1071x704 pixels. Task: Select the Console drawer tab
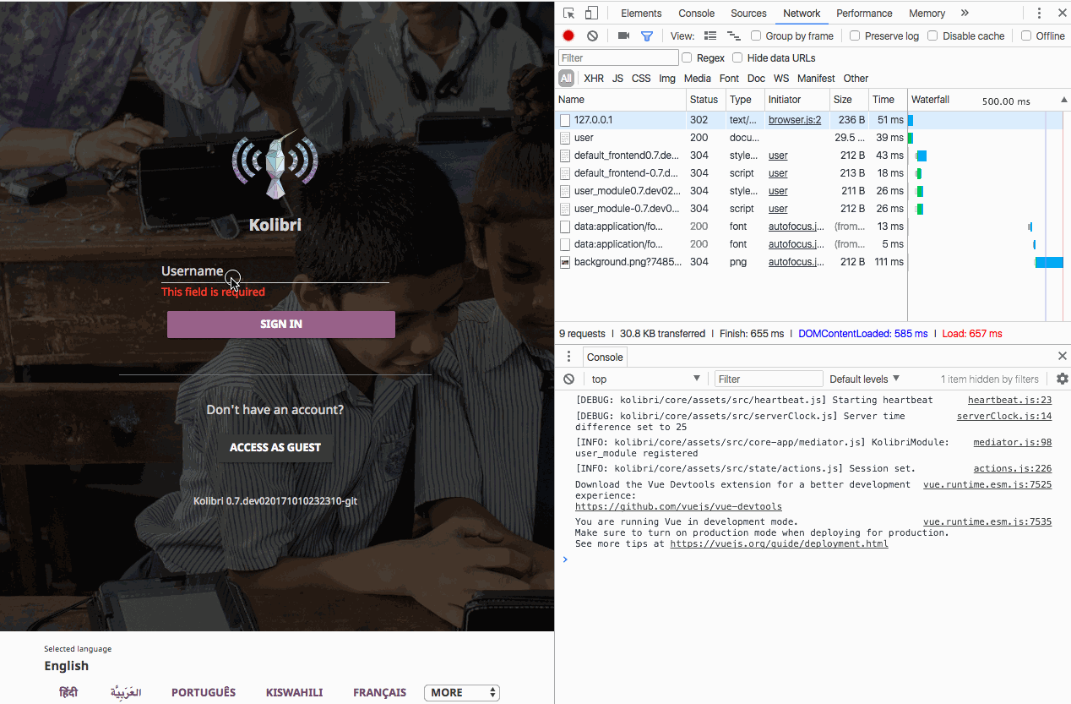pyautogui.click(x=605, y=357)
